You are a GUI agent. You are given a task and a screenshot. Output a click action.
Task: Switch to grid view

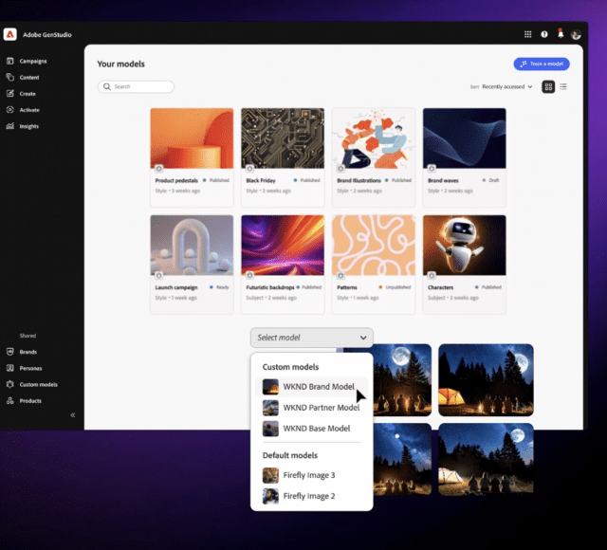click(548, 86)
